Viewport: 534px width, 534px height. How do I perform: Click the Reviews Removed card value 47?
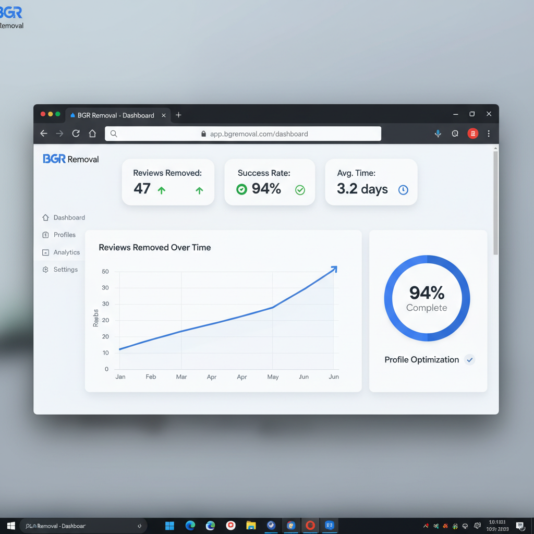[142, 188]
